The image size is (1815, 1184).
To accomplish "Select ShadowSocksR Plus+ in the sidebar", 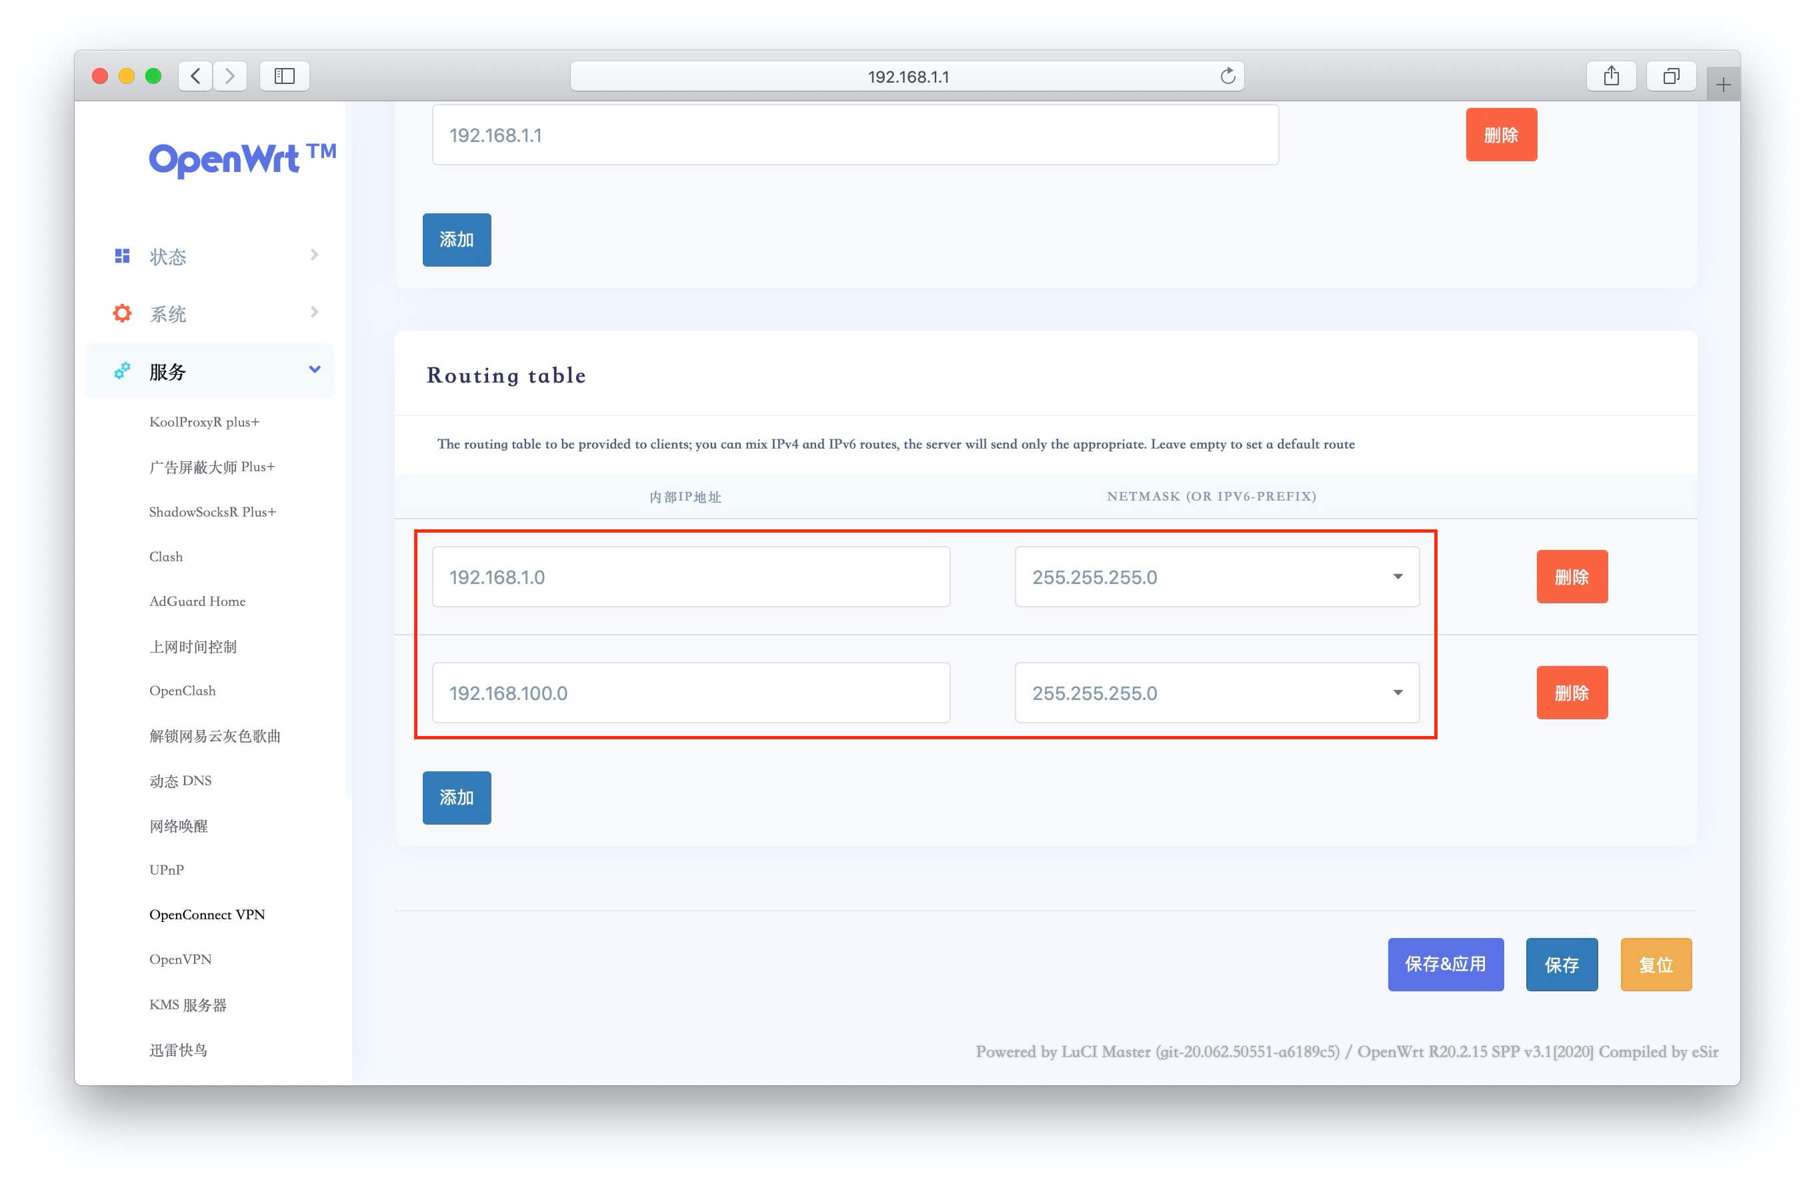I will (212, 511).
